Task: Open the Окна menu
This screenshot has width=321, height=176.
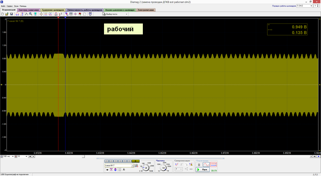Action: tap(16, 6)
